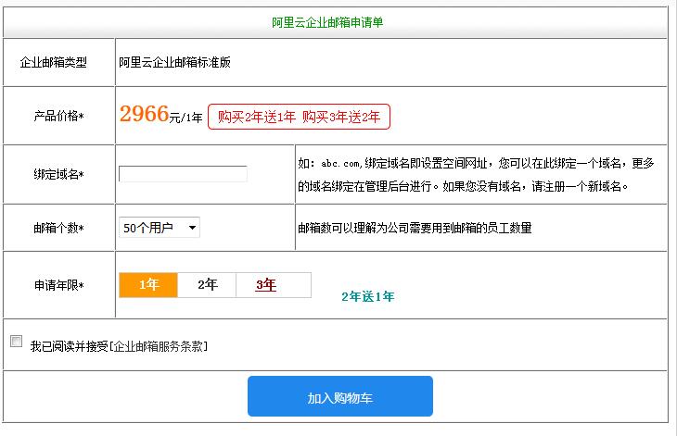This screenshot has width=677, height=436.
Task: Click the 阿里云企业邮箱标准版 text
Action: [174, 62]
